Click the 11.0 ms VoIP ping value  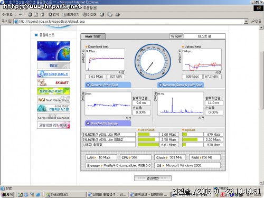coord(214,103)
